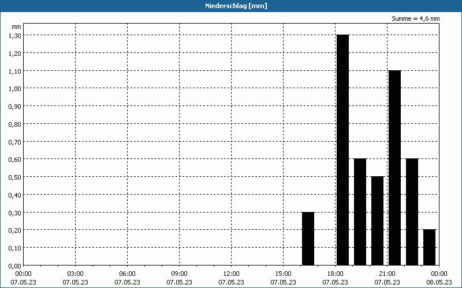Select the 0,60 mm bar right of the 1,10 bar
The width and height of the screenshot is (462, 288).
(x=412, y=212)
